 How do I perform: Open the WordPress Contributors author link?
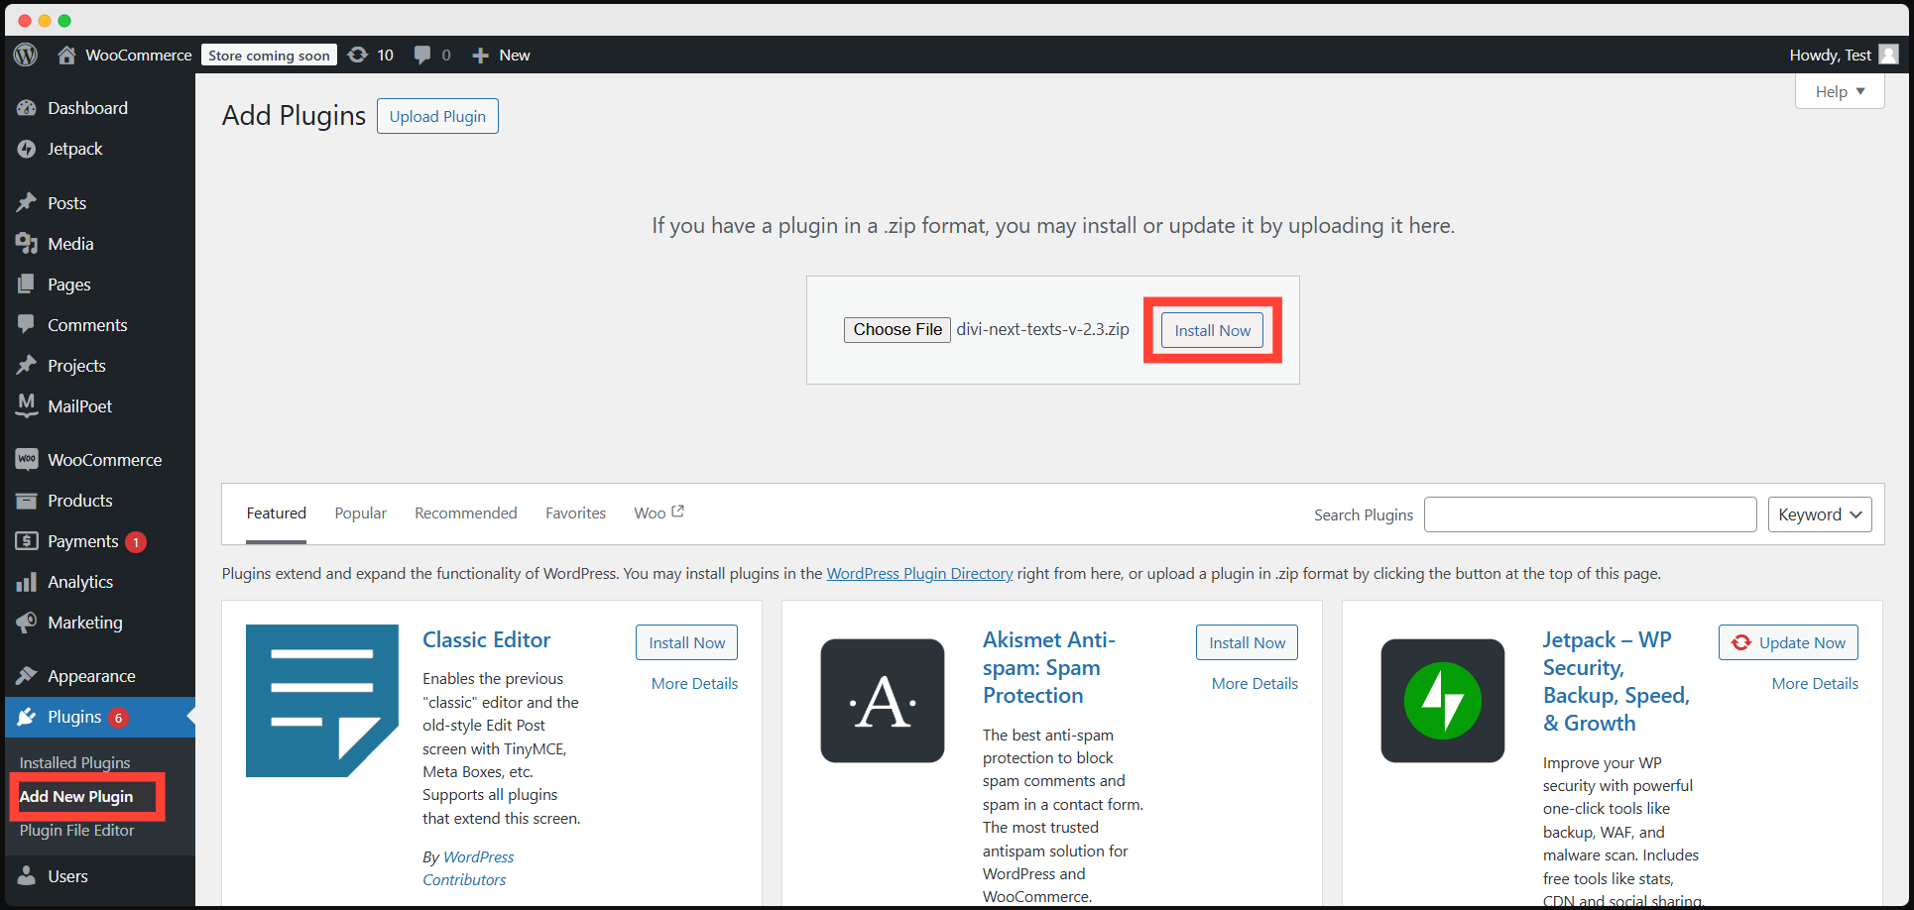pos(469,867)
